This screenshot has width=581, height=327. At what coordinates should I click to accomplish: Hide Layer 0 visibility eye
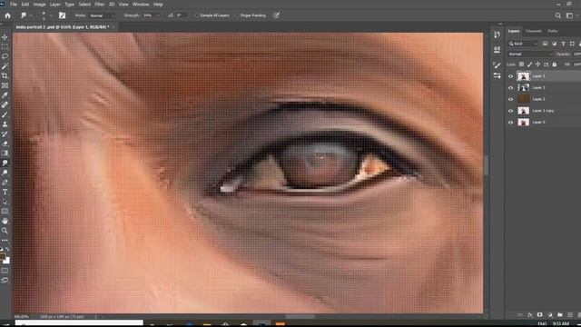pyautogui.click(x=510, y=123)
